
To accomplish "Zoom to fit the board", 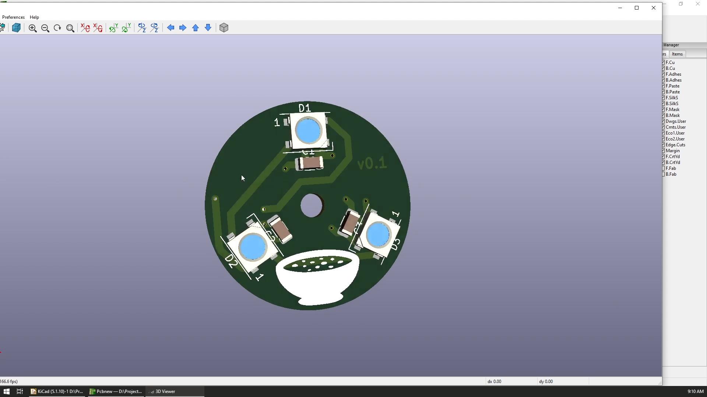I will coord(70,28).
